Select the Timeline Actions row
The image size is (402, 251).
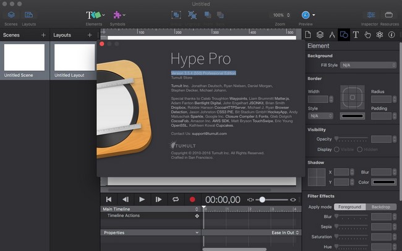tap(150, 216)
